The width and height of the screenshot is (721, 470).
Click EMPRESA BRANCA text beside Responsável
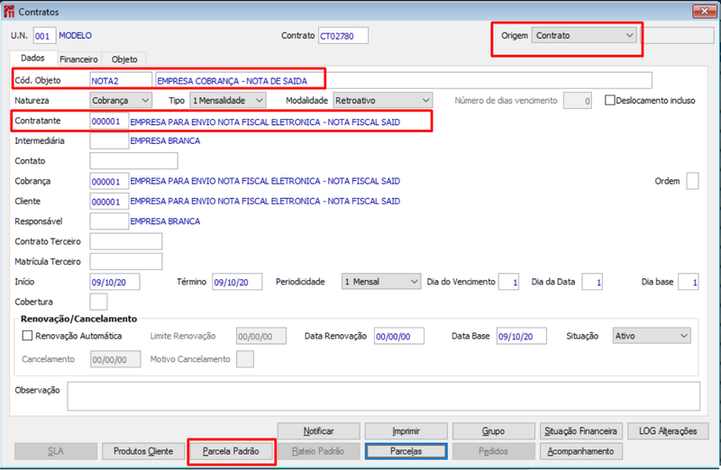tap(165, 221)
